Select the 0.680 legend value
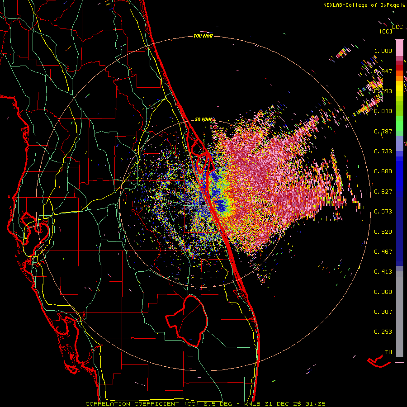Image resolution: width=407 pixels, height=407 pixels. pos(383,171)
